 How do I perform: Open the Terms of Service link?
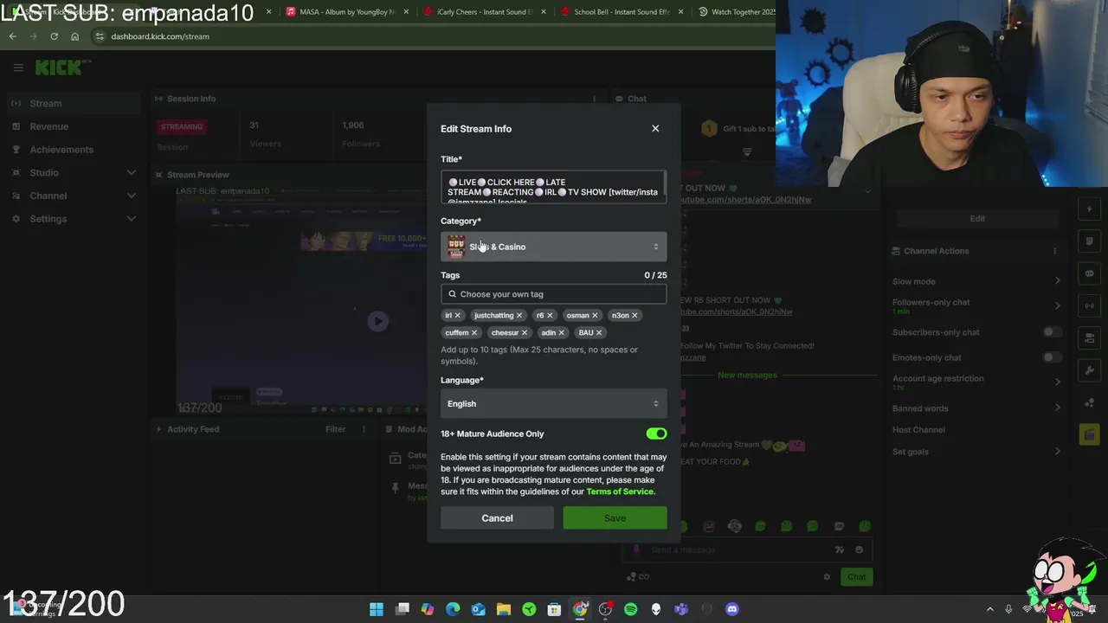pos(620,491)
